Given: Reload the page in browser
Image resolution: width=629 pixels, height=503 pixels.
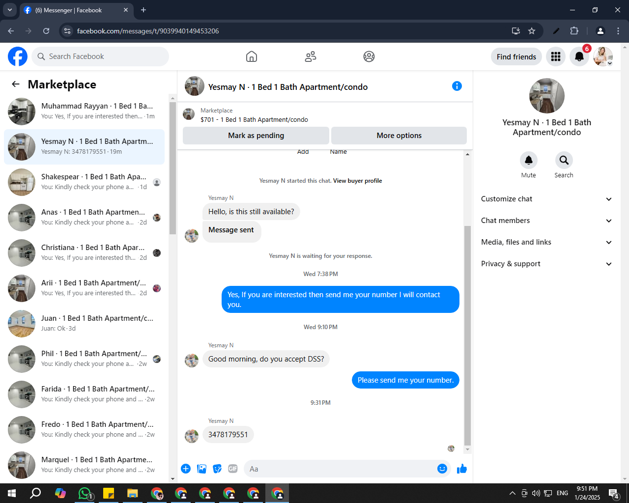Looking at the screenshot, I should pos(46,31).
